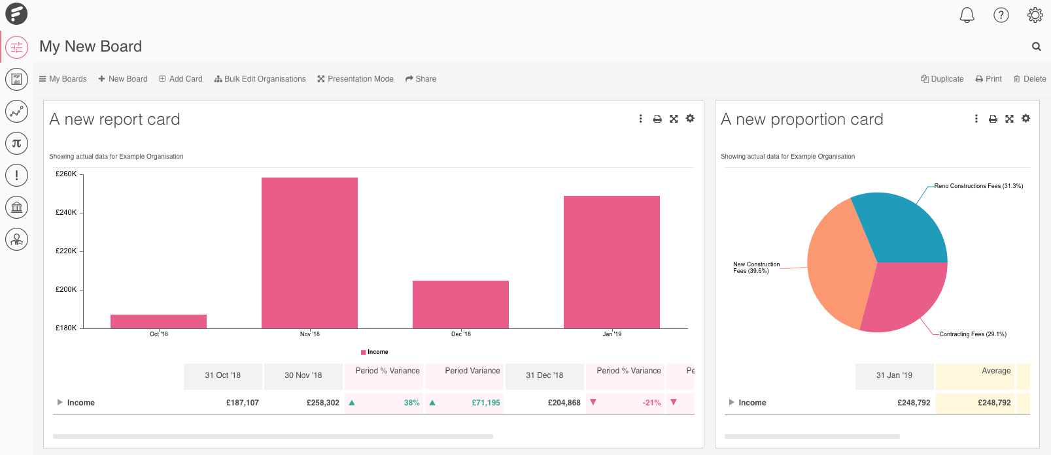1051x455 pixels.
Task: Open Bulk Edit Organisations
Action: tap(260, 79)
